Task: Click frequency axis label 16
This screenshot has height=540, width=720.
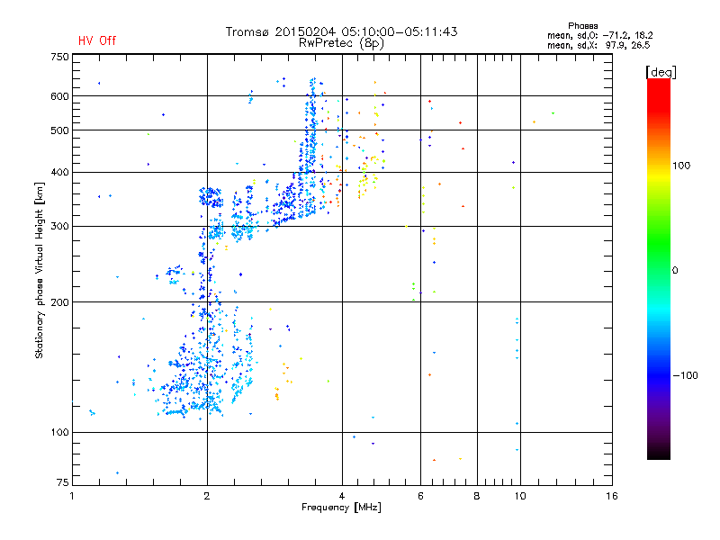Action: coord(612,496)
